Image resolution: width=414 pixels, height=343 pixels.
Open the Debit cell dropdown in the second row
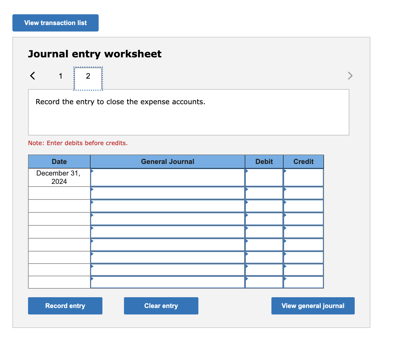click(247, 190)
